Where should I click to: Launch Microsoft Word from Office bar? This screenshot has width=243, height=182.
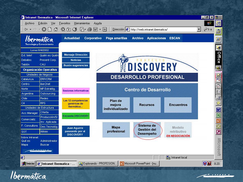click(218, 110)
